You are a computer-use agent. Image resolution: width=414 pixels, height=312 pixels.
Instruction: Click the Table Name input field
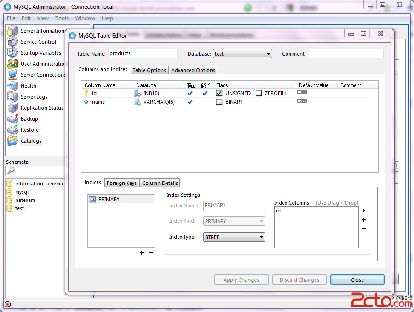(x=143, y=53)
